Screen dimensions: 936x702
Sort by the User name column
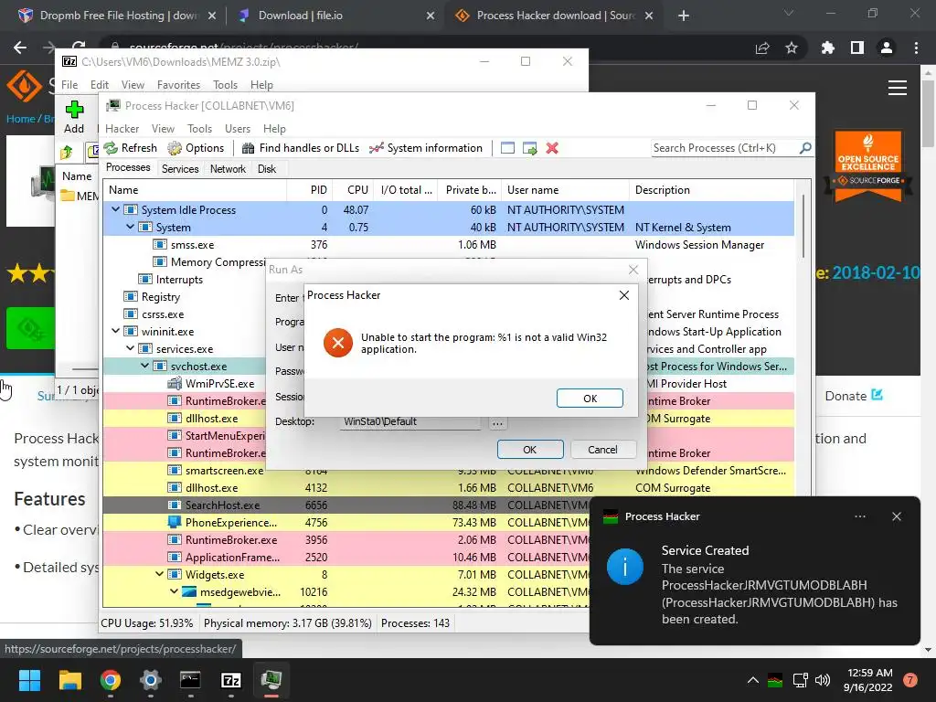pyautogui.click(x=565, y=190)
